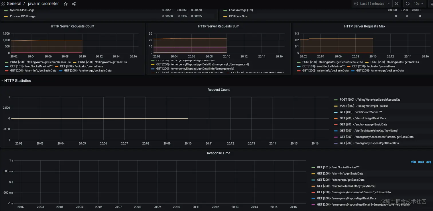Toggle alarmInfo/getBasicData in Requests Count panel
Viewport: 433px width, 211px height.
[x=33, y=71]
